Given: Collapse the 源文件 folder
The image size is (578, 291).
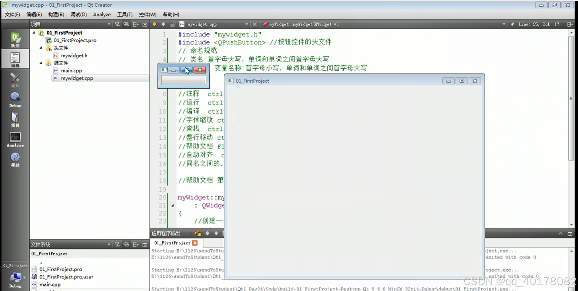Looking at the screenshot, I should click(x=41, y=63).
